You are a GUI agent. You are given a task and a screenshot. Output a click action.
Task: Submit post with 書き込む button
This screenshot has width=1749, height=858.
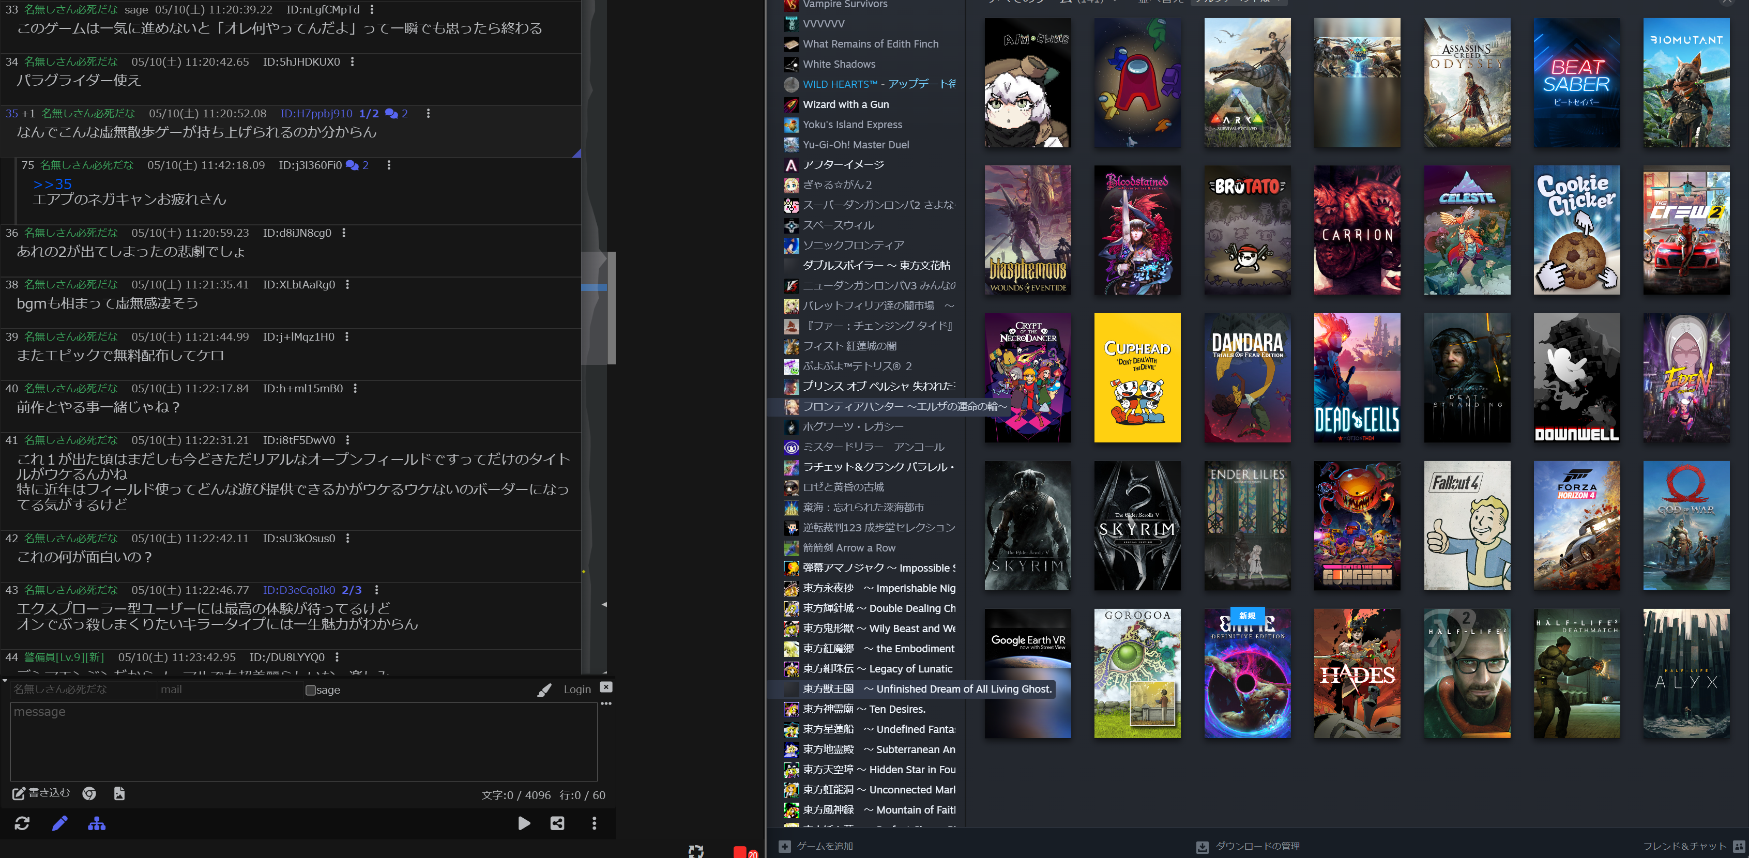click(41, 793)
